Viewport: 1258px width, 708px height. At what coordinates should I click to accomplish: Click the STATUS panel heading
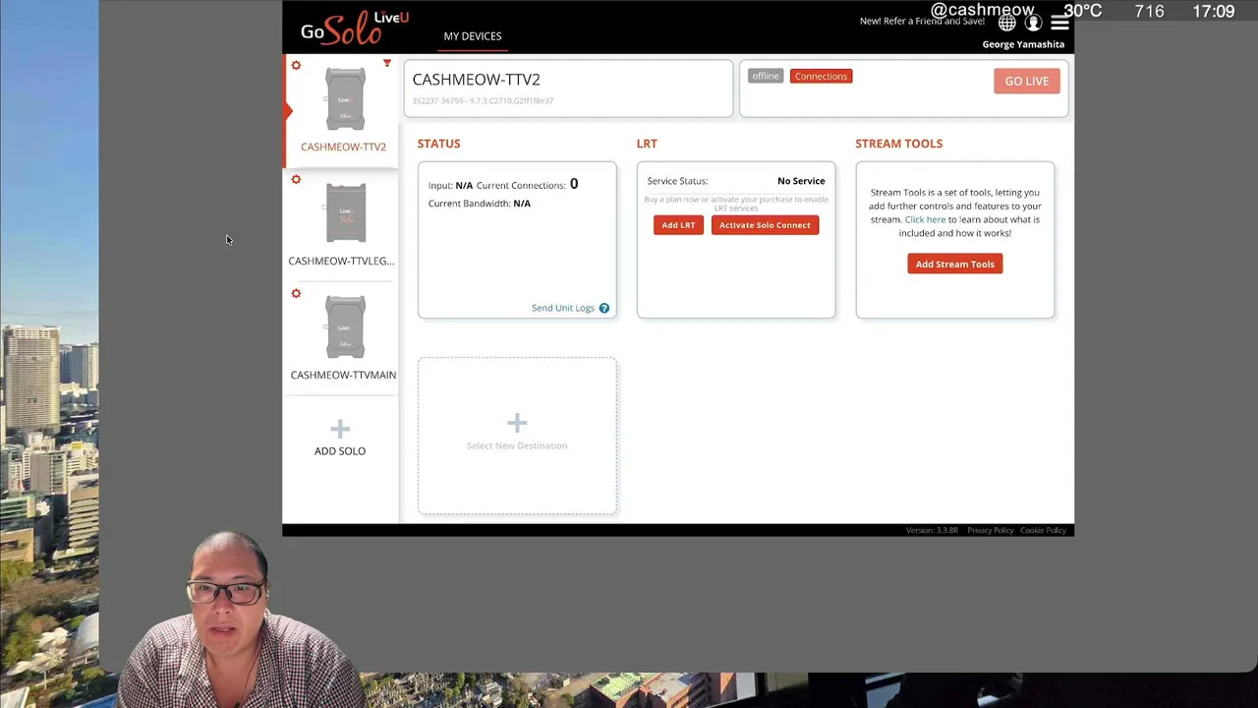coord(438,144)
